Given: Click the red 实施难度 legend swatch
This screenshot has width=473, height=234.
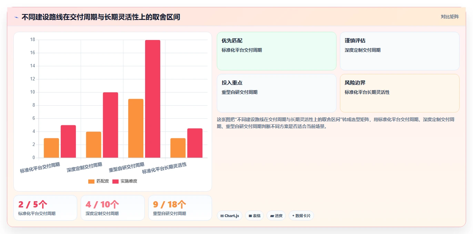Looking at the screenshot, I should pos(115,181).
